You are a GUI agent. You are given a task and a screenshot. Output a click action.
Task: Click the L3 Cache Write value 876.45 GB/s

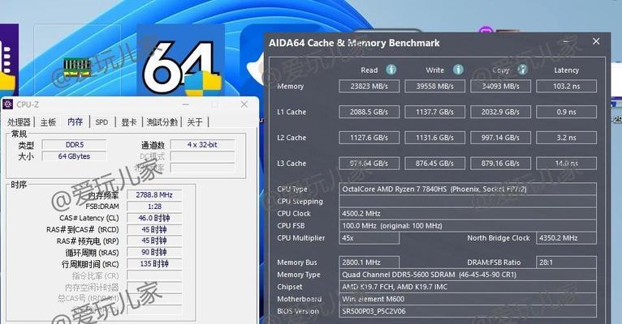pyautogui.click(x=434, y=164)
